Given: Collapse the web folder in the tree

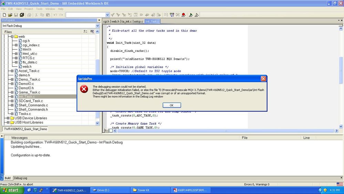Looking at the screenshot, I should tap(12, 37).
